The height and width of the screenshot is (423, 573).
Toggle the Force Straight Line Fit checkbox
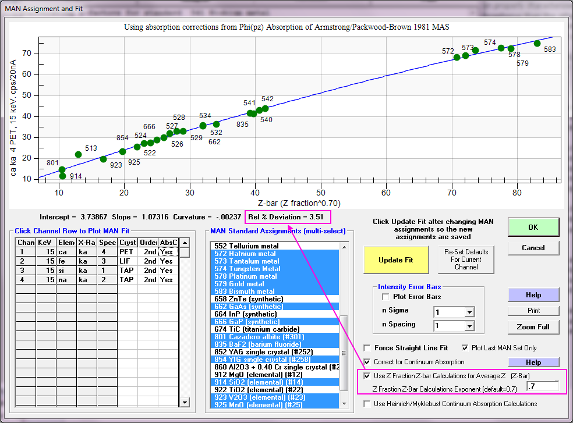367,348
